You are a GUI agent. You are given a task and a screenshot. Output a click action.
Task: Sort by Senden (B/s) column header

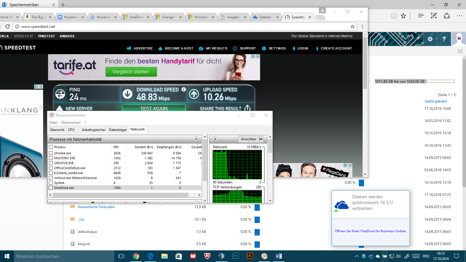point(144,147)
